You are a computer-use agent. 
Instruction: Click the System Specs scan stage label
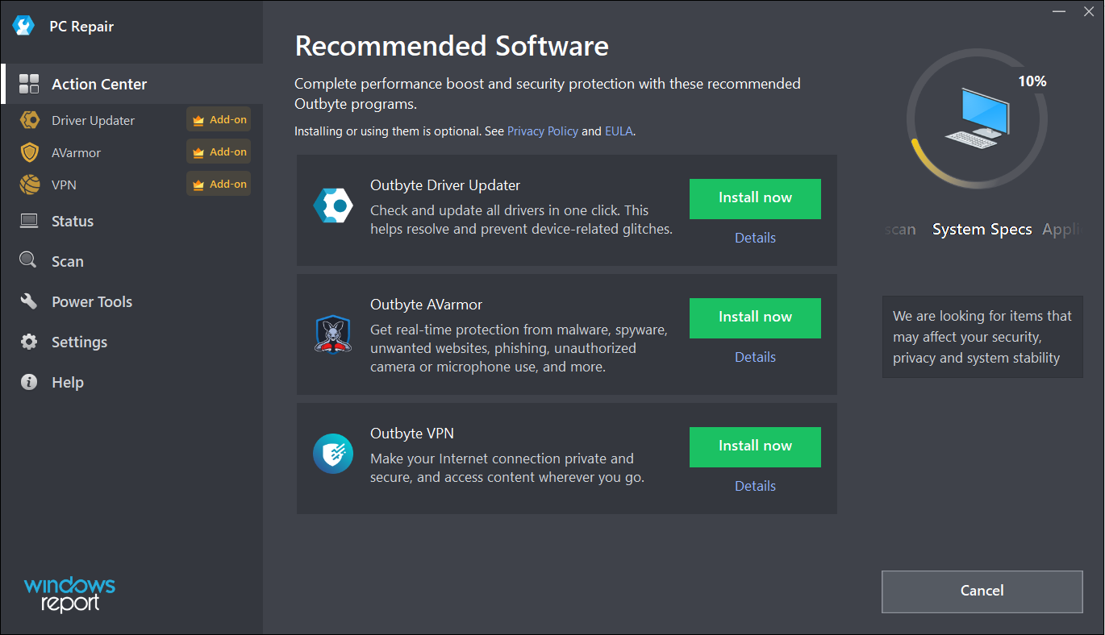click(x=982, y=229)
